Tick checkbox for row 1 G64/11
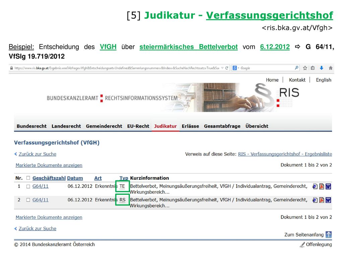343x257 pixels. (x=28, y=186)
